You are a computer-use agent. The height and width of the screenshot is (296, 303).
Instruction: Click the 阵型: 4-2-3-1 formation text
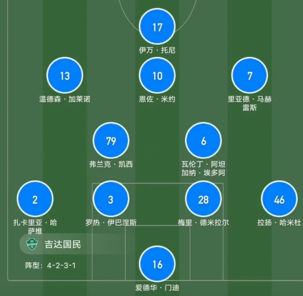pyautogui.click(x=50, y=265)
